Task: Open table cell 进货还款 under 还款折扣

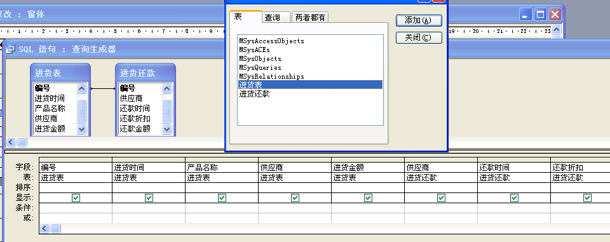Action: tap(580, 178)
